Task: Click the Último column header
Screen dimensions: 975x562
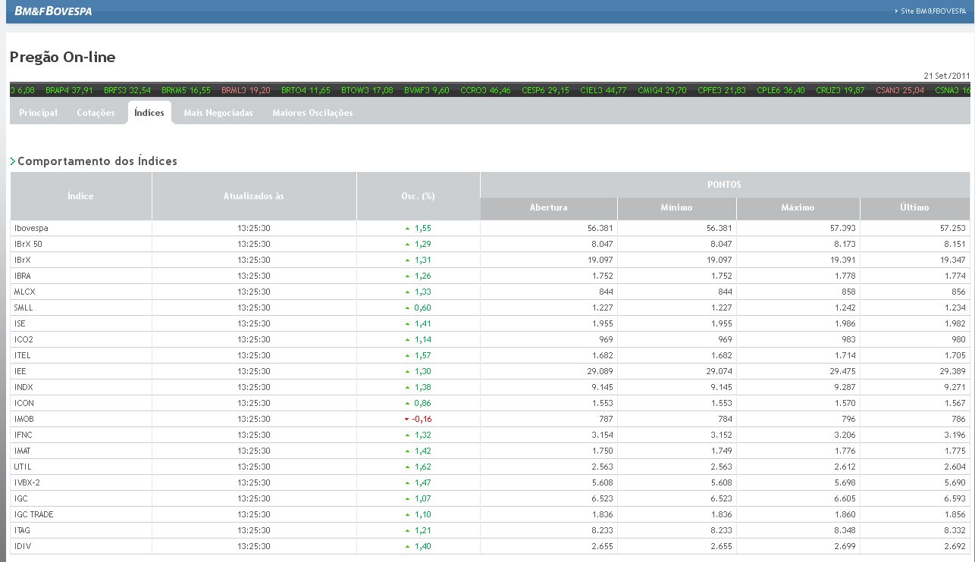Action: click(x=915, y=208)
